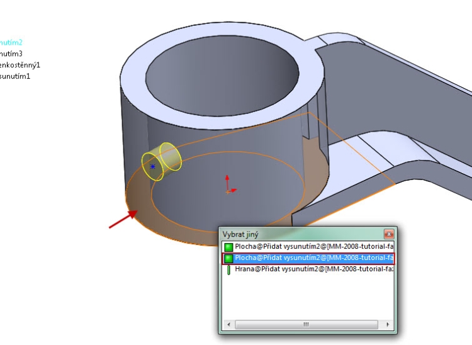472x345 pixels.
Task: Select the 'enkostěnný1' feature tree item
Action: (x=20, y=65)
